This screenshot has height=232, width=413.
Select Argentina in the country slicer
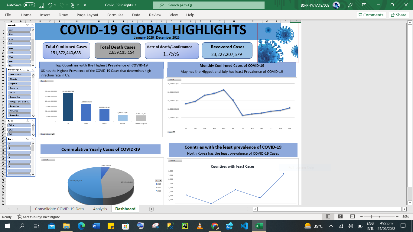[19, 106]
